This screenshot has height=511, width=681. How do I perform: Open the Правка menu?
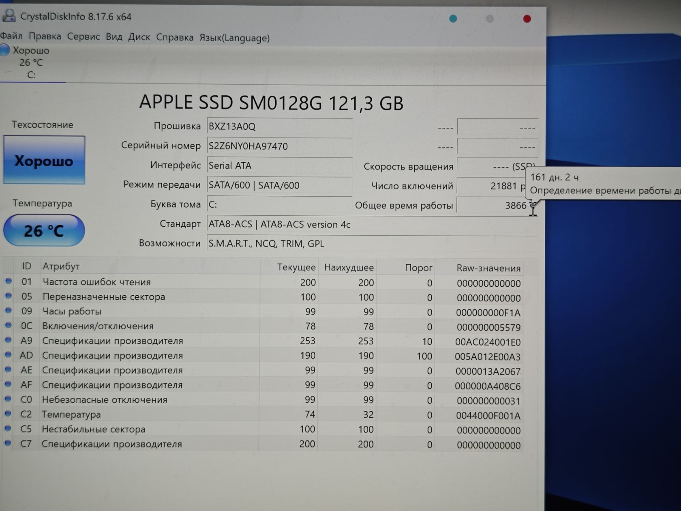pyautogui.click(x=45, y=36)
